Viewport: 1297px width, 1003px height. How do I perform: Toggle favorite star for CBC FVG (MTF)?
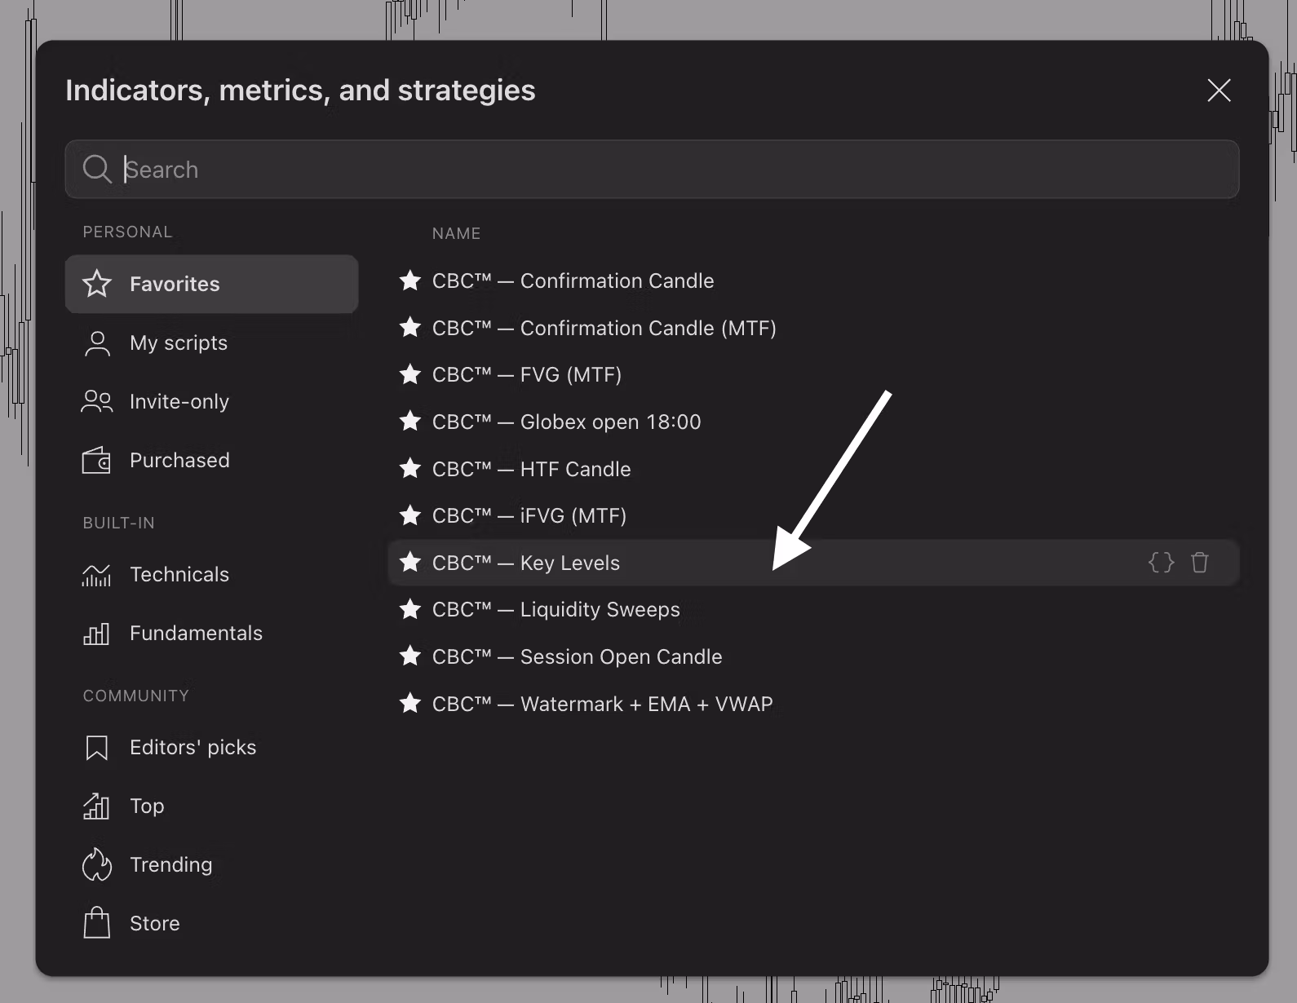(x=409, y=374)
